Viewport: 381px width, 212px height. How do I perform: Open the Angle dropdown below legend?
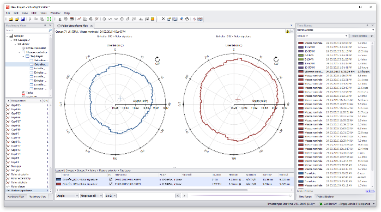point(67,196)
